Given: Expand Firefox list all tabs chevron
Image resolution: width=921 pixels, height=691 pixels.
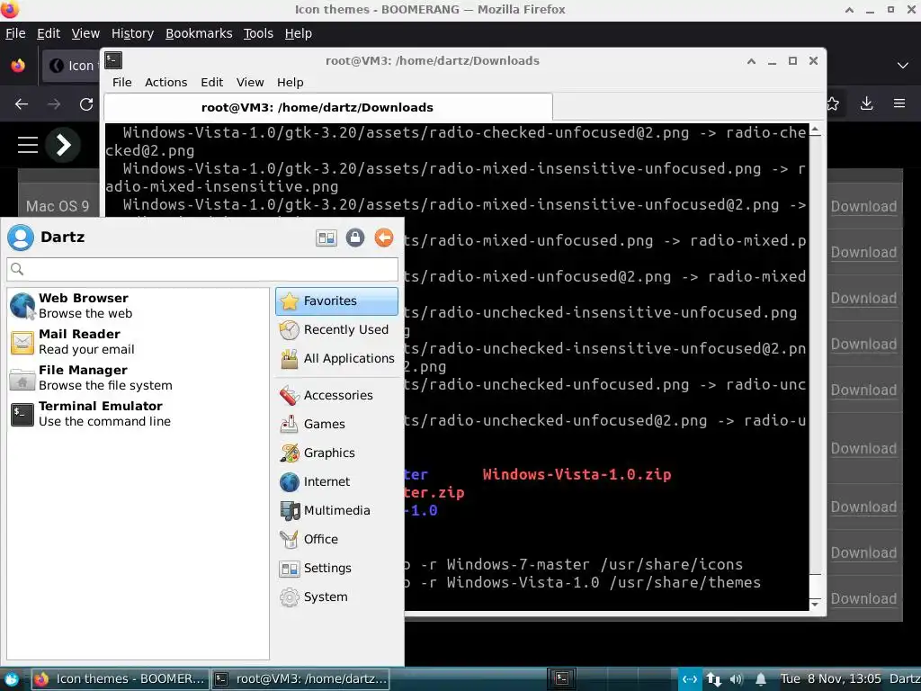Looking at the screenshot, I should click(x=903, y=65).
